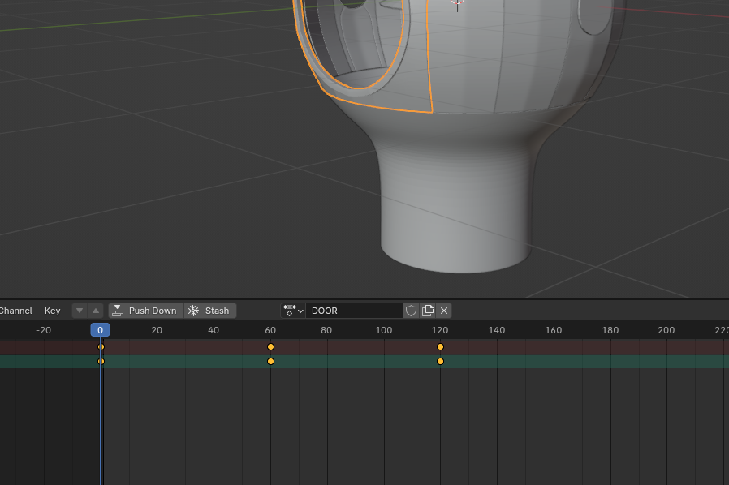The width and height of the screenshot is (729, 485).
Task: Duplicate the DOOR action with copy icon
Action: pos(428,311)
